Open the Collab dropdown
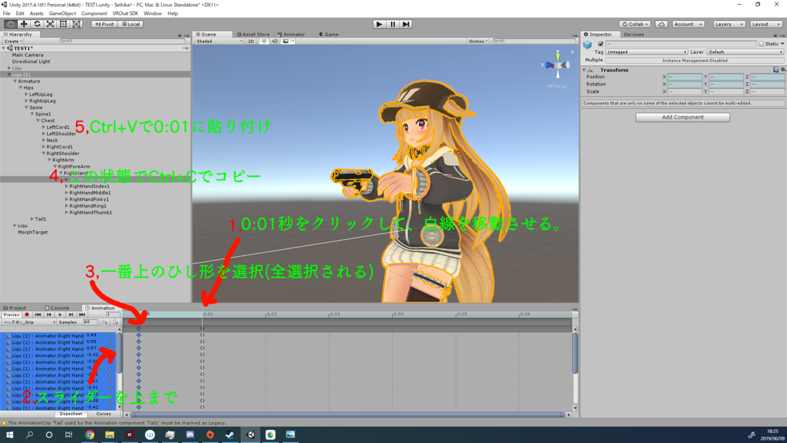Screen dimensions: 787x443 click(x=635, y=24)
